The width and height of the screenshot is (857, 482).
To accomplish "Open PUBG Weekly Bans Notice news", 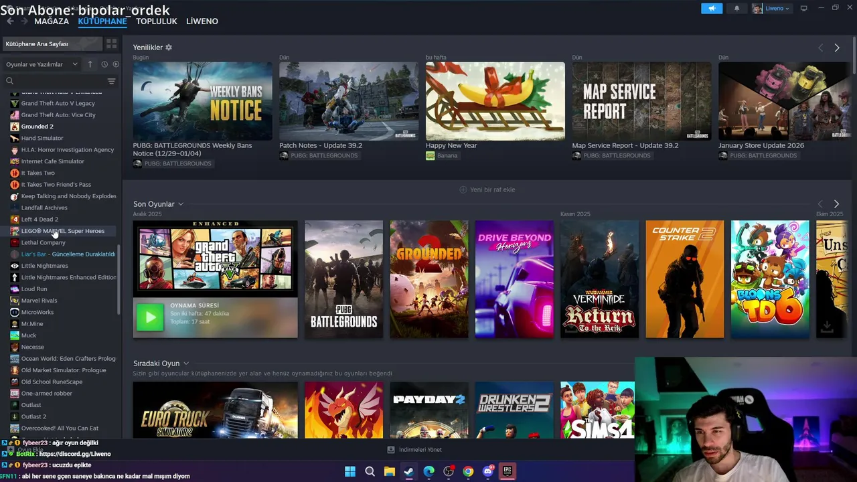I will click(x=202, y=101).
